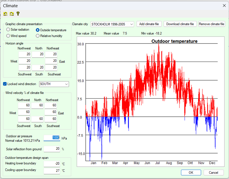
Task: Expand the SOUTH wind direction dropdown
Action: click(54, 84)
